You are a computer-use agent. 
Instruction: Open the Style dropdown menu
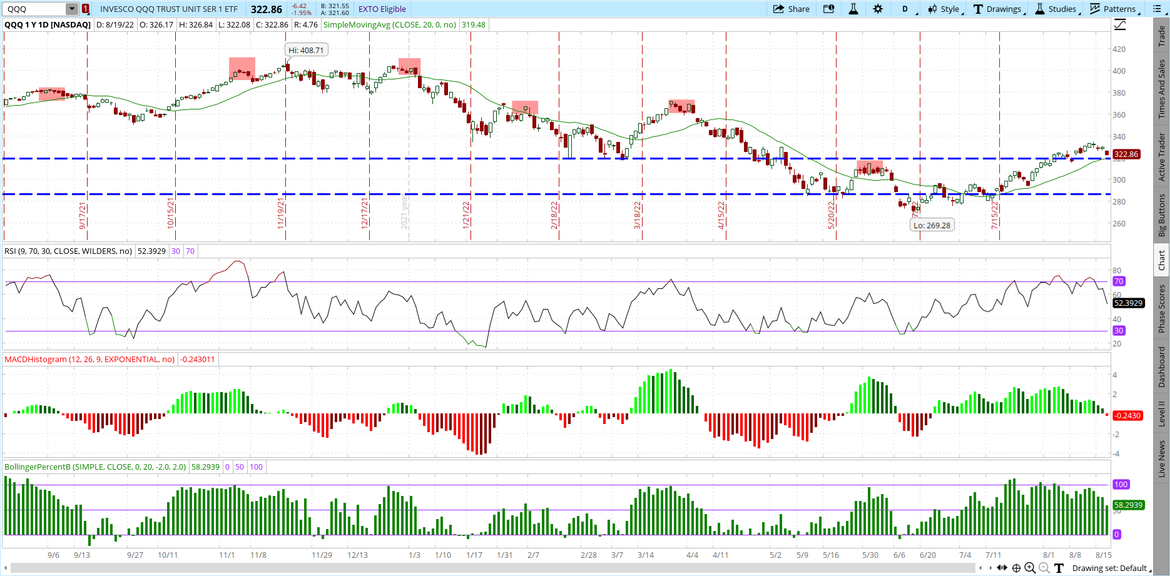pyautogui.click(x=945, y=9)
